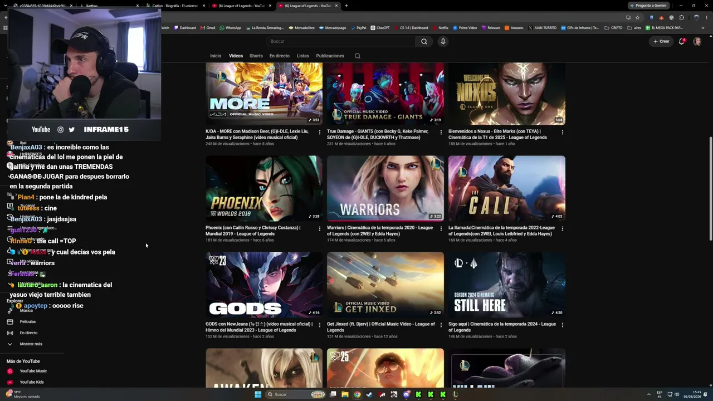The image size is (713, 401).
Task: Play the True Damage GIANTS thumbnail
Action: click(x=385, y=94)
